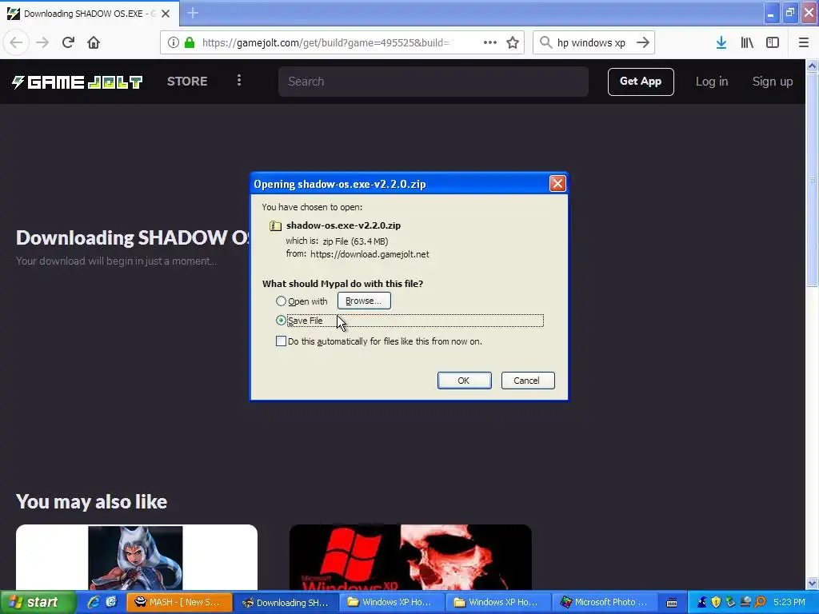Select the Open with radio button
The width and height of the screenshot is (819, 614).
click(x=281, y=301)
